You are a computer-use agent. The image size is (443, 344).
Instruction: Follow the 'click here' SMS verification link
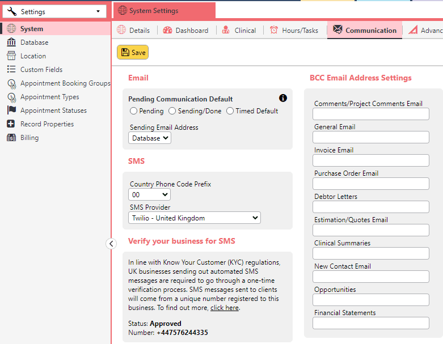[x=225, y=308]
